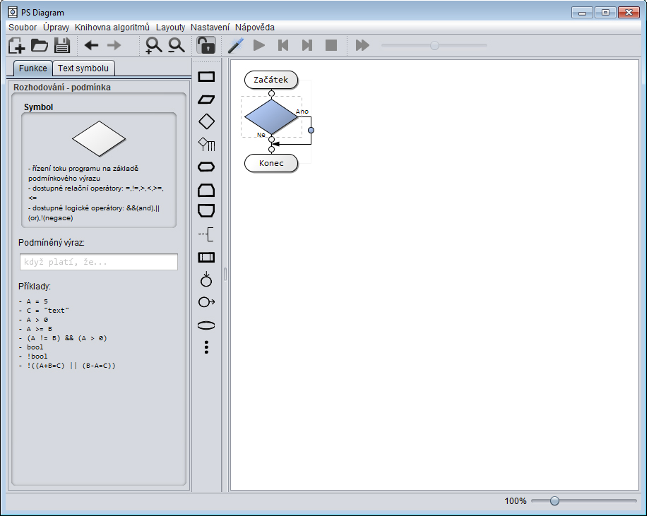Click the Začátek start node
Screen dimensions: 649x516
[x=271, y=80]
